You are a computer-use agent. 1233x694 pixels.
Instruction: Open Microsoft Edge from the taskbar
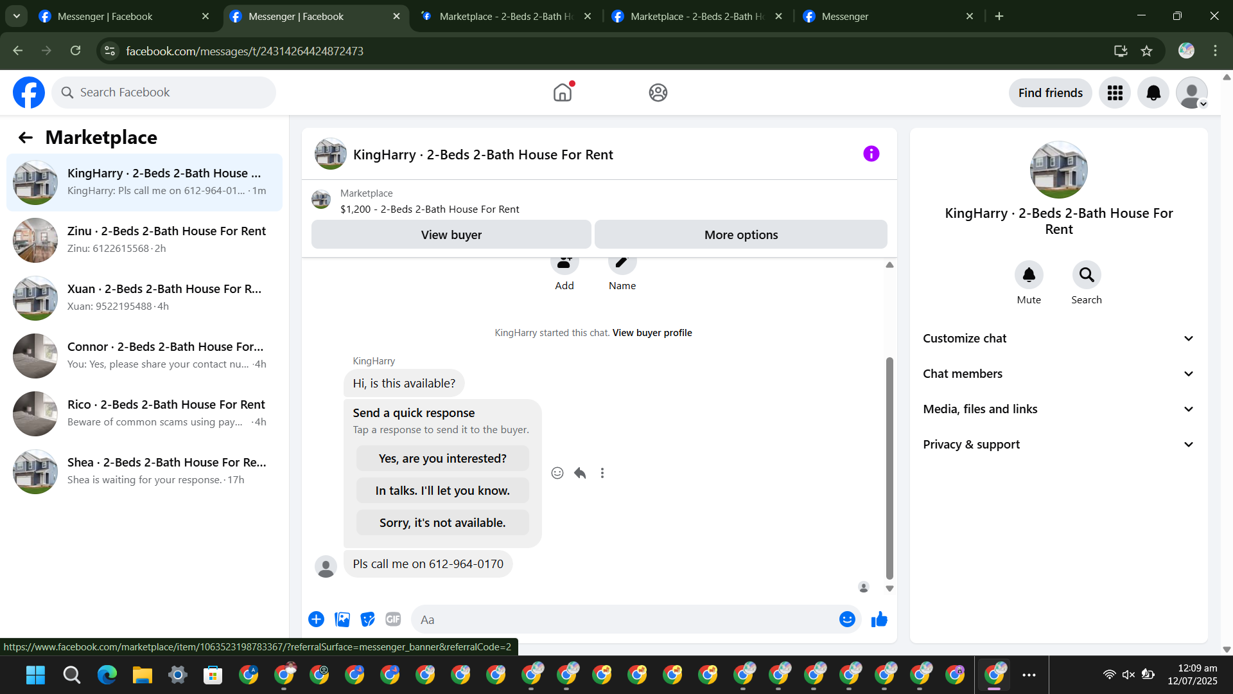point(107,675)
